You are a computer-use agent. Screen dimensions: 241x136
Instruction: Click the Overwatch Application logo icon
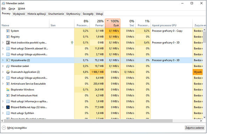pos(8,72)
